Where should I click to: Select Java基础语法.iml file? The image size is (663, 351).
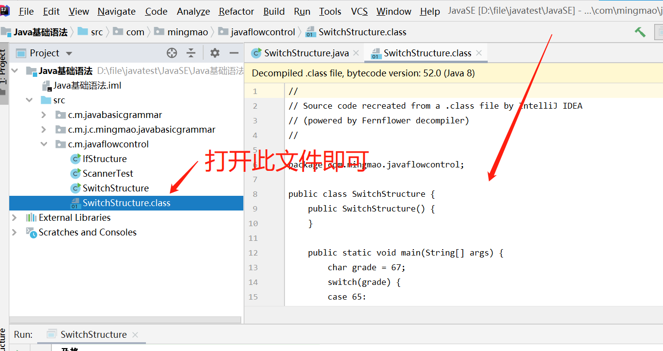click(87, 86)
